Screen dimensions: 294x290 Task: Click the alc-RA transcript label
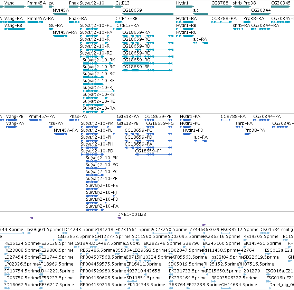(200, 39)
